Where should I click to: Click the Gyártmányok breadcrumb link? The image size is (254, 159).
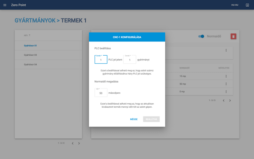pos(35,21)
